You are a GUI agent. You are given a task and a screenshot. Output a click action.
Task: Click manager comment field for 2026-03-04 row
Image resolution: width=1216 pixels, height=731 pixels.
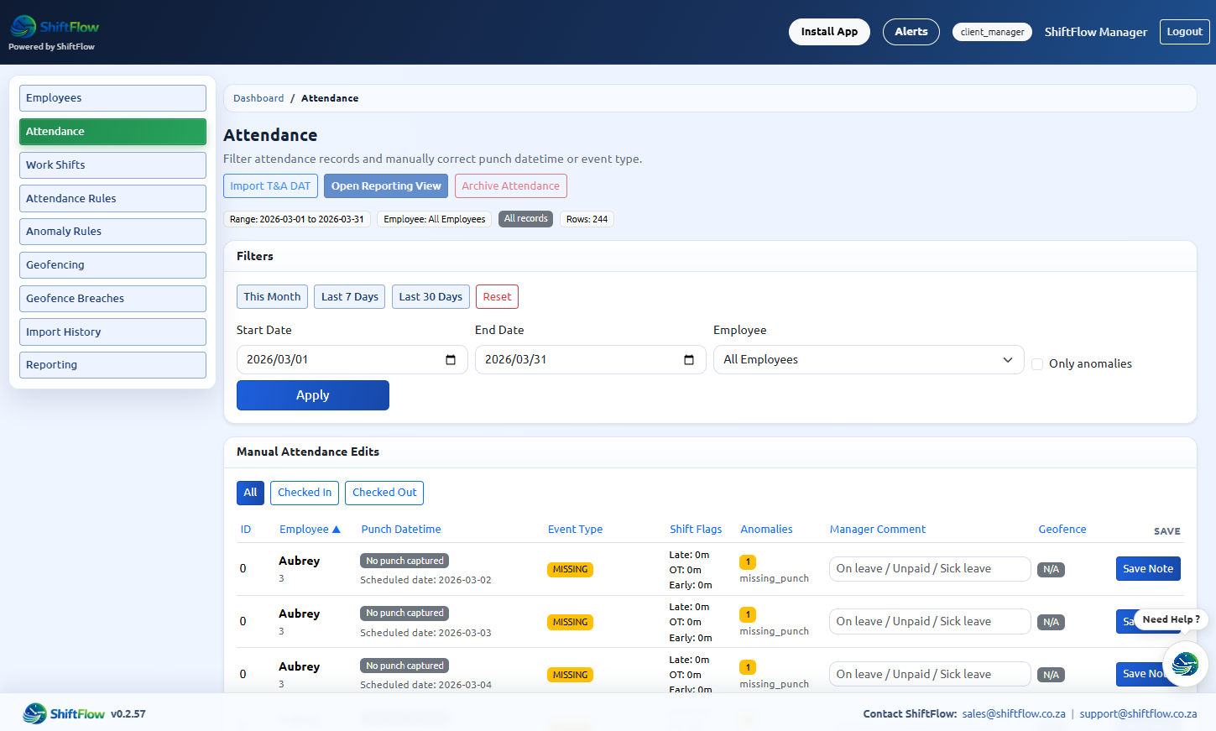click(x=930, y=675)
